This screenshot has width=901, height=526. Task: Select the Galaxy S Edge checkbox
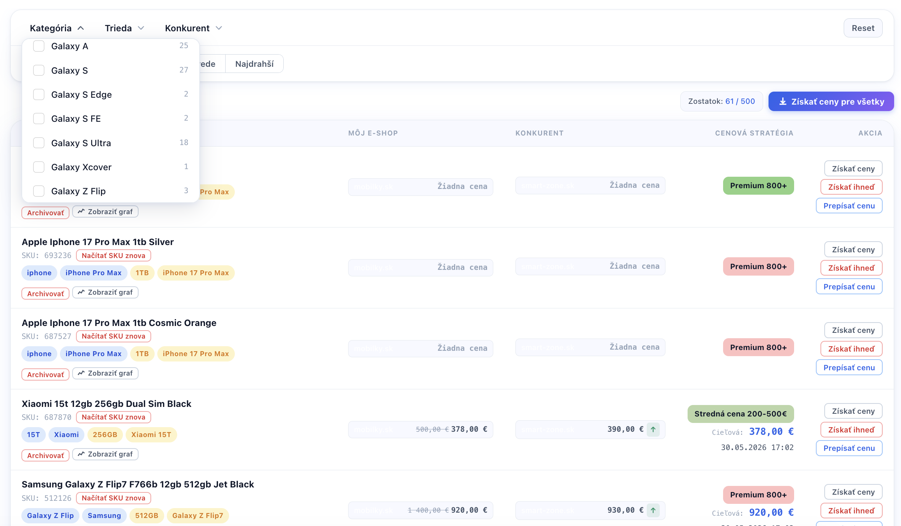(x=39, y=94)
